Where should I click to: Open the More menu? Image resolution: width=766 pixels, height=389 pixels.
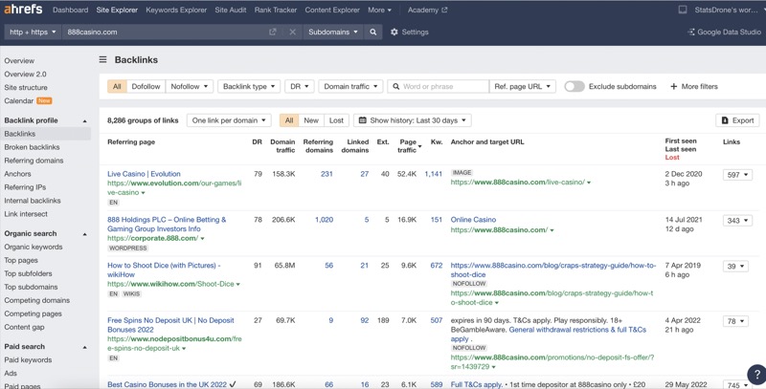pyautogui.click(x=379, y=10)
